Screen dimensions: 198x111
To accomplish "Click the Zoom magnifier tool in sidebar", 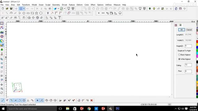I will coord(2,89).
